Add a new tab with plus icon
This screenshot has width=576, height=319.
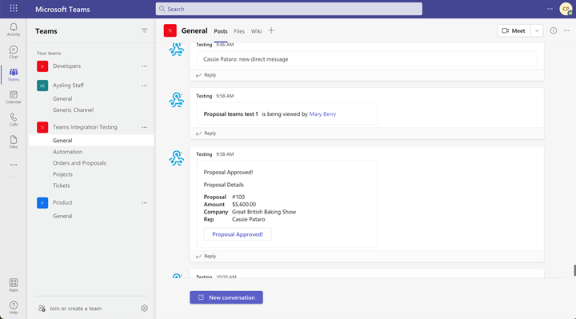point(271,30)
